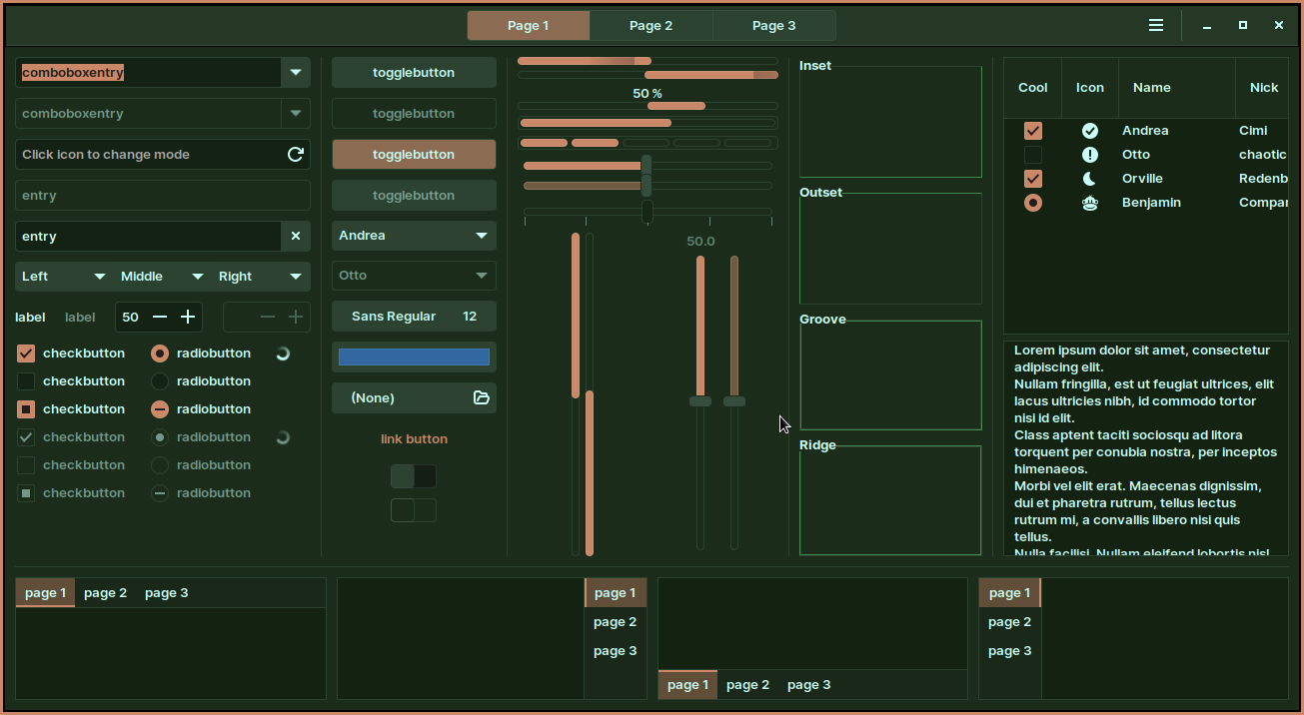Switch to Page 3 in header
The height and width of the screenshot is (715, 1304).
click(774, 26)
